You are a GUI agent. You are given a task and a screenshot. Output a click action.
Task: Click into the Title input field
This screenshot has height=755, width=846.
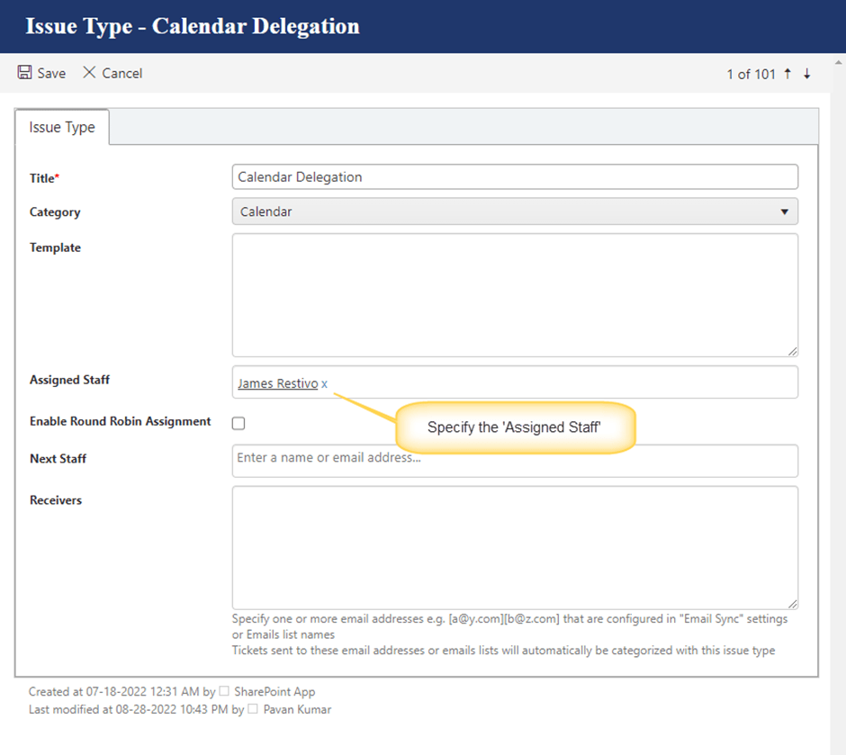(x=514, y=177)
